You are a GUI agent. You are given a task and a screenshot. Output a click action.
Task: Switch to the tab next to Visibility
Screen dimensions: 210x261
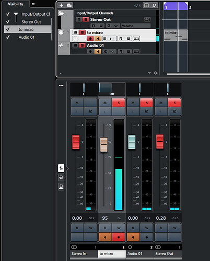pos(33,4)
